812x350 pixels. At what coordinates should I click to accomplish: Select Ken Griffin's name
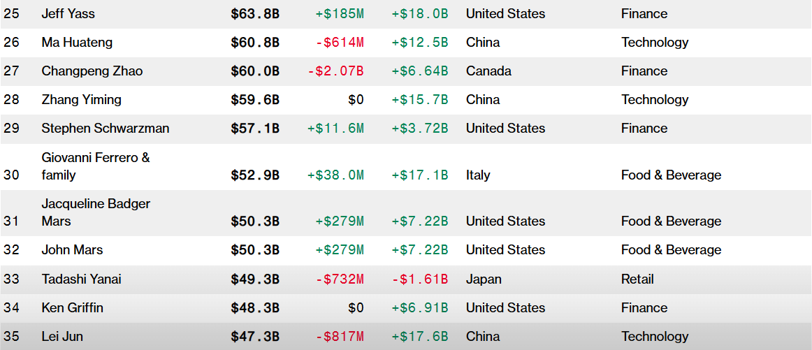[x=72, y=308]
